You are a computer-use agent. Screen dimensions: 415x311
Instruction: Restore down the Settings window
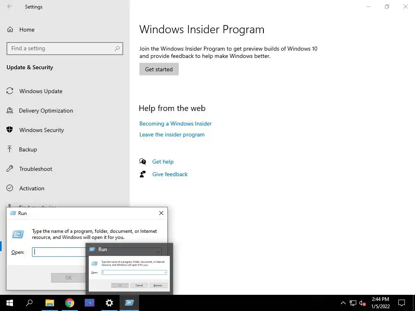(387, 6)
